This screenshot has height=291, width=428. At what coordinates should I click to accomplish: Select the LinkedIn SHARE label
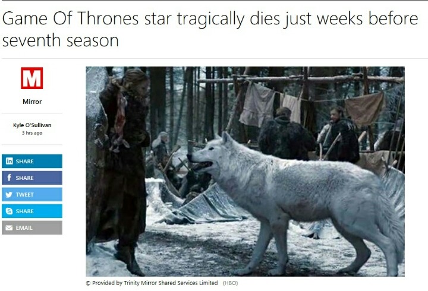[x=24, y=162]
